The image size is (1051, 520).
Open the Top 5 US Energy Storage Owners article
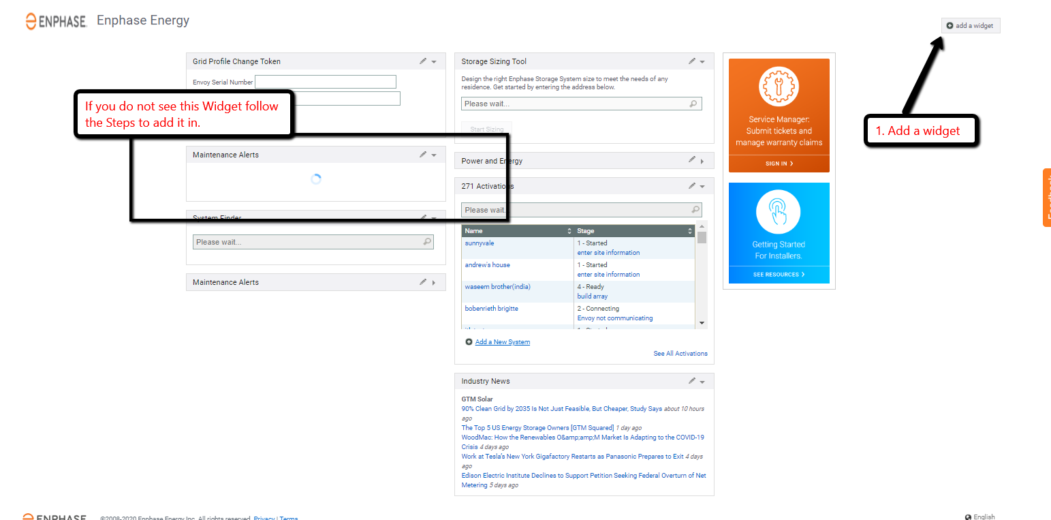(537, 428)
